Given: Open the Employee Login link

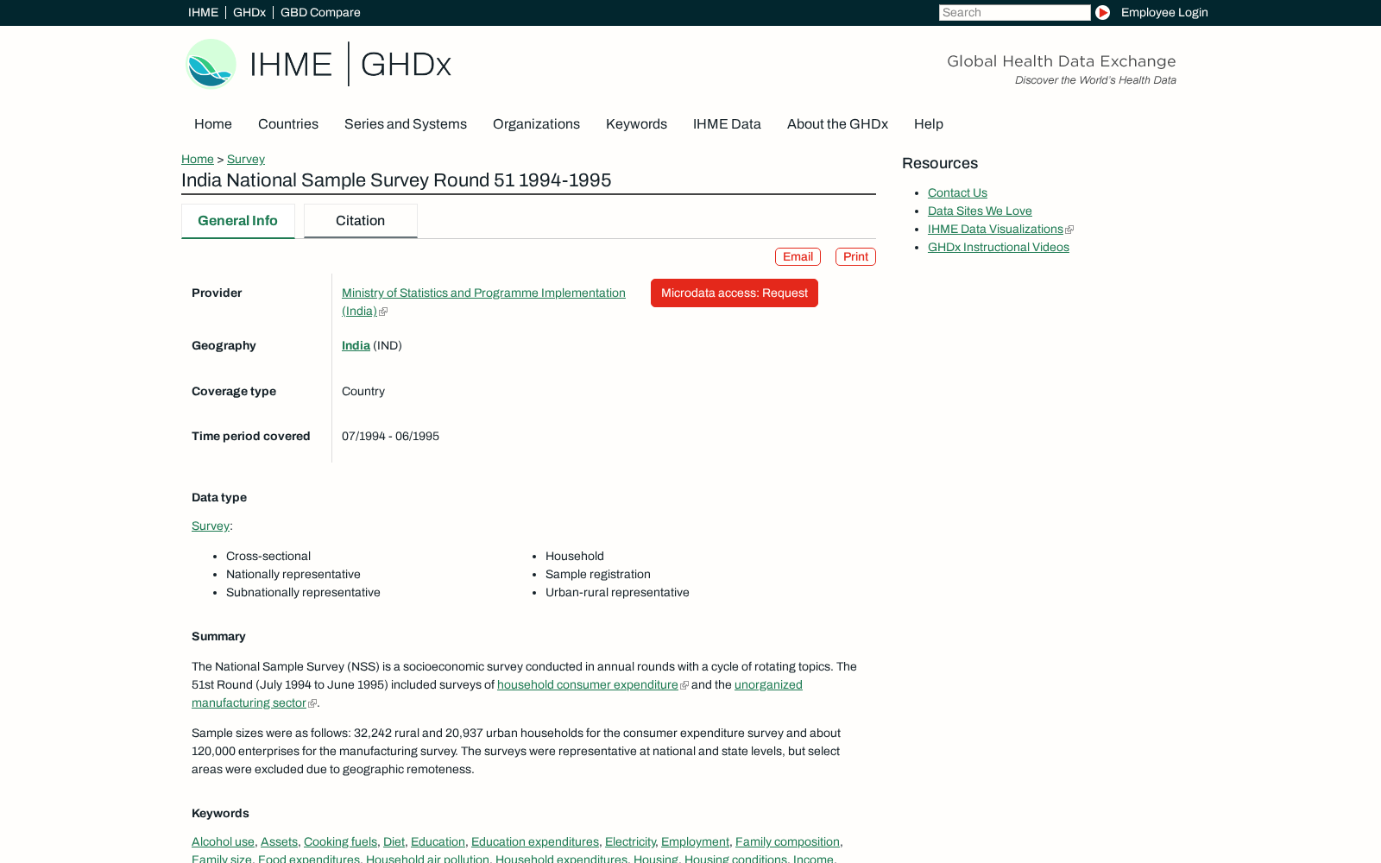Looking at the screenshot, I should pyautogui.click(x=1164, y=12).
